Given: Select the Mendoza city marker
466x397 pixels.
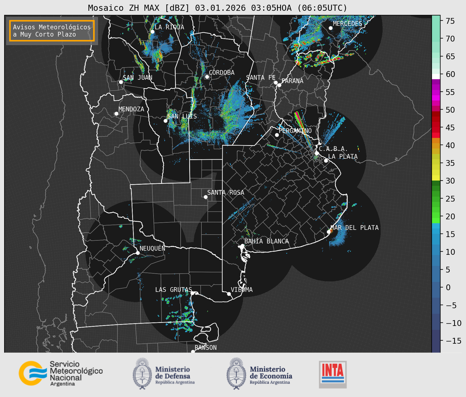Looking at the screenshot, I should click(x=116, y=114).
